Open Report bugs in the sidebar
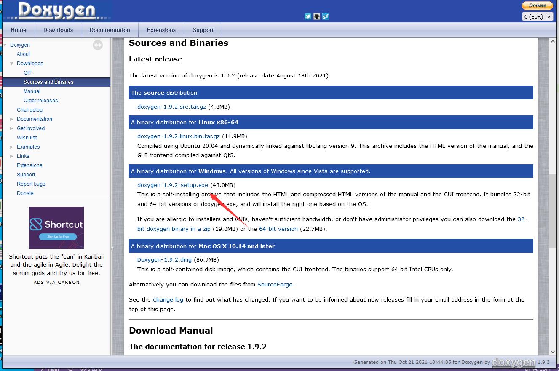This screenshot has height=371, width=559. click(31, 184)
